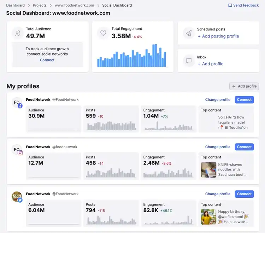265x267 pixels.
Task: Click Add profile link under Inbox
Action: (210, 64)
